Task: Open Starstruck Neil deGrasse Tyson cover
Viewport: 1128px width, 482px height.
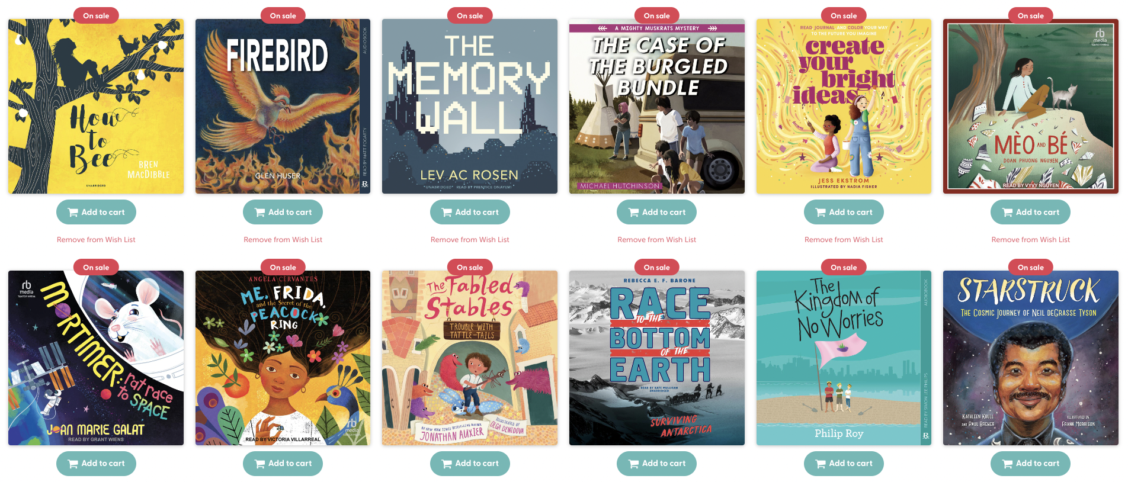Action: coord(1030,358)
